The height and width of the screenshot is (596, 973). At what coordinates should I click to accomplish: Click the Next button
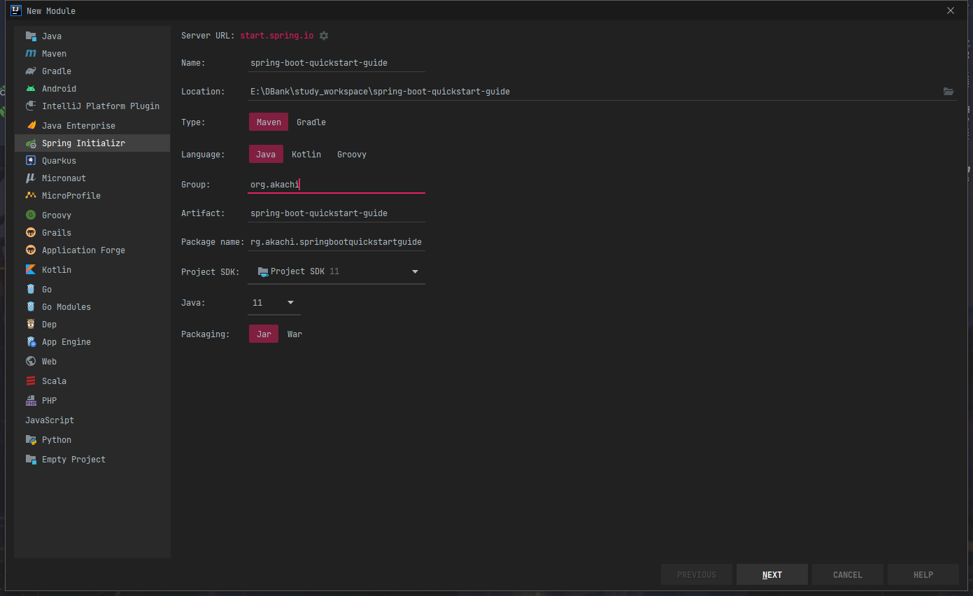coord(772,574)
